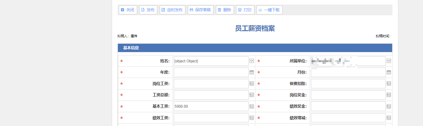Open 定时发布 scheduled publish
Image resolution: width=423 pixels, height=126 pixels.
coord(172,10)
